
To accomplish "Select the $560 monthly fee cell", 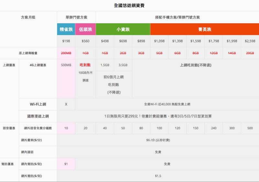I will [85, 41].
